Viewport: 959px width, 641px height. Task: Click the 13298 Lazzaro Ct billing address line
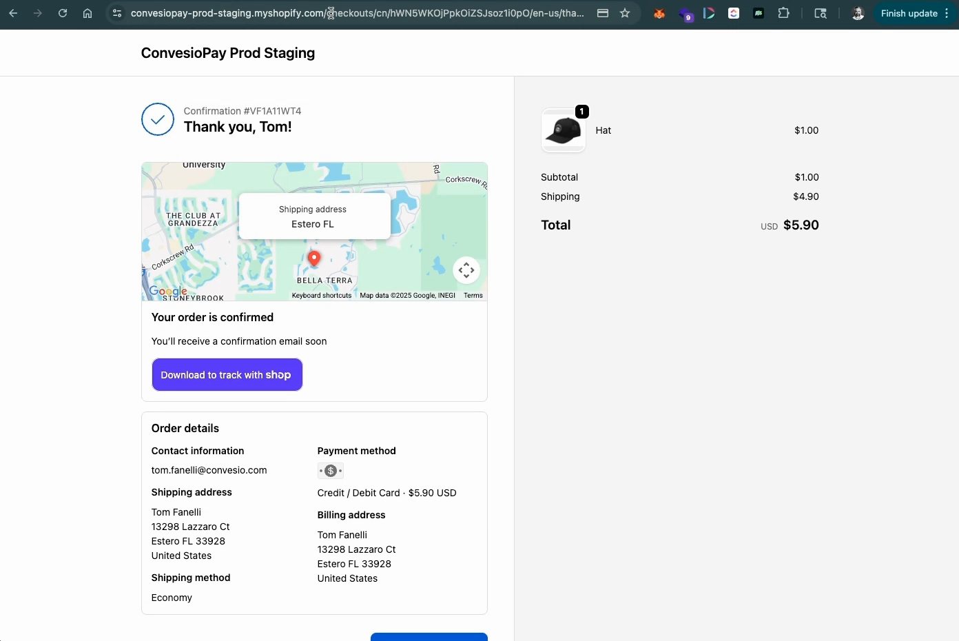coord(356,549)
